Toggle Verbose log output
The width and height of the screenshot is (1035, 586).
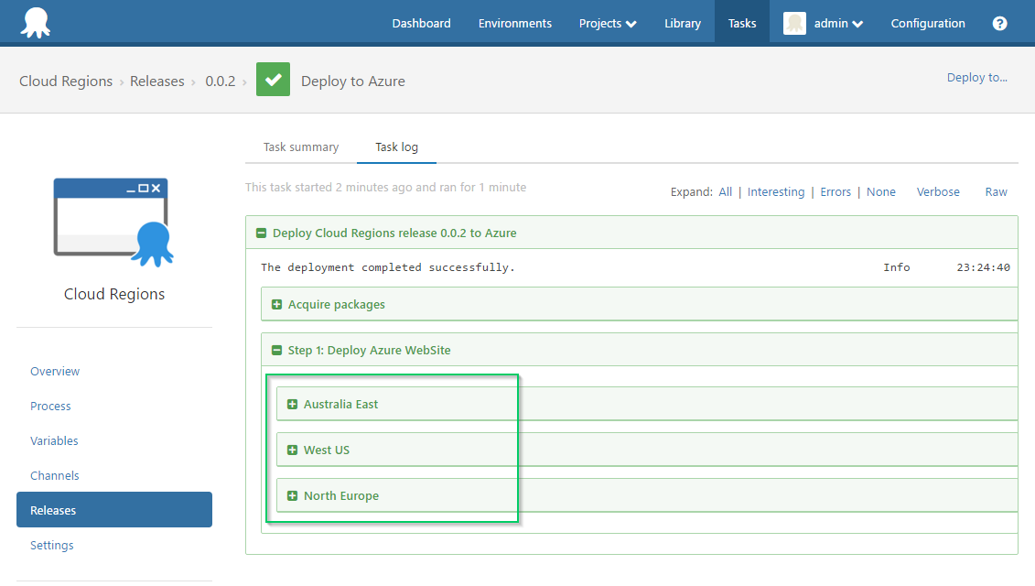938,191
